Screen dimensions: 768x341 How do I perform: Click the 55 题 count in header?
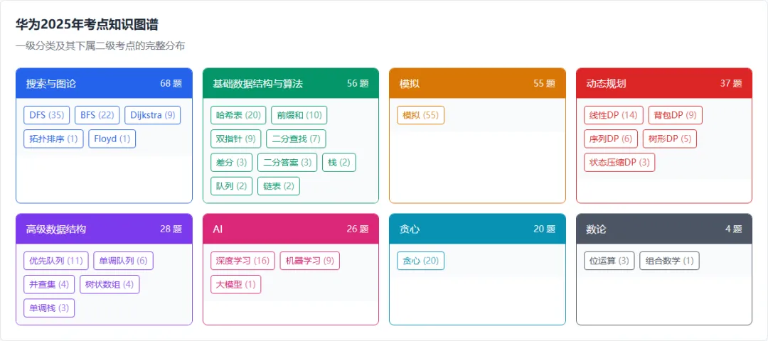click(x=545, y=84)
